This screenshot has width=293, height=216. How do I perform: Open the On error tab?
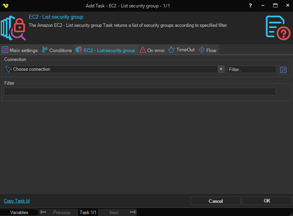tap(152, 50)
